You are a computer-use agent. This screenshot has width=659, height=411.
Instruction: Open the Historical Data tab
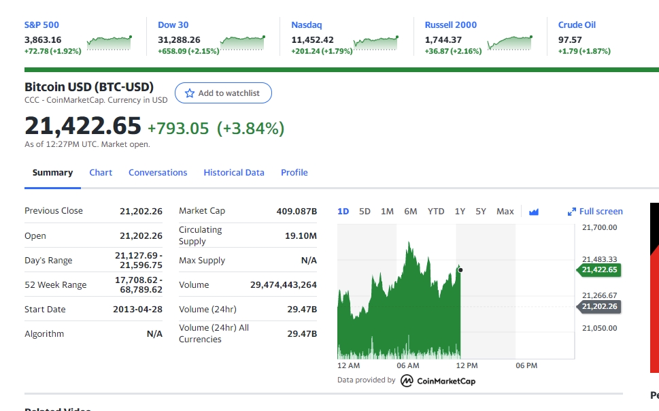234,172
